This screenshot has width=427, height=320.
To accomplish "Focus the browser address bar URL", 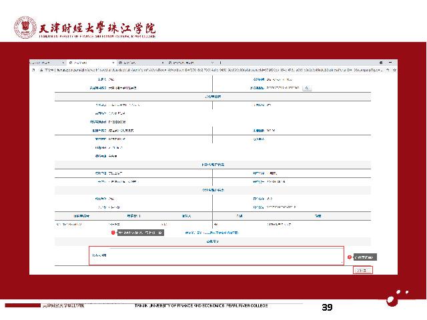I will coord(219,70).
